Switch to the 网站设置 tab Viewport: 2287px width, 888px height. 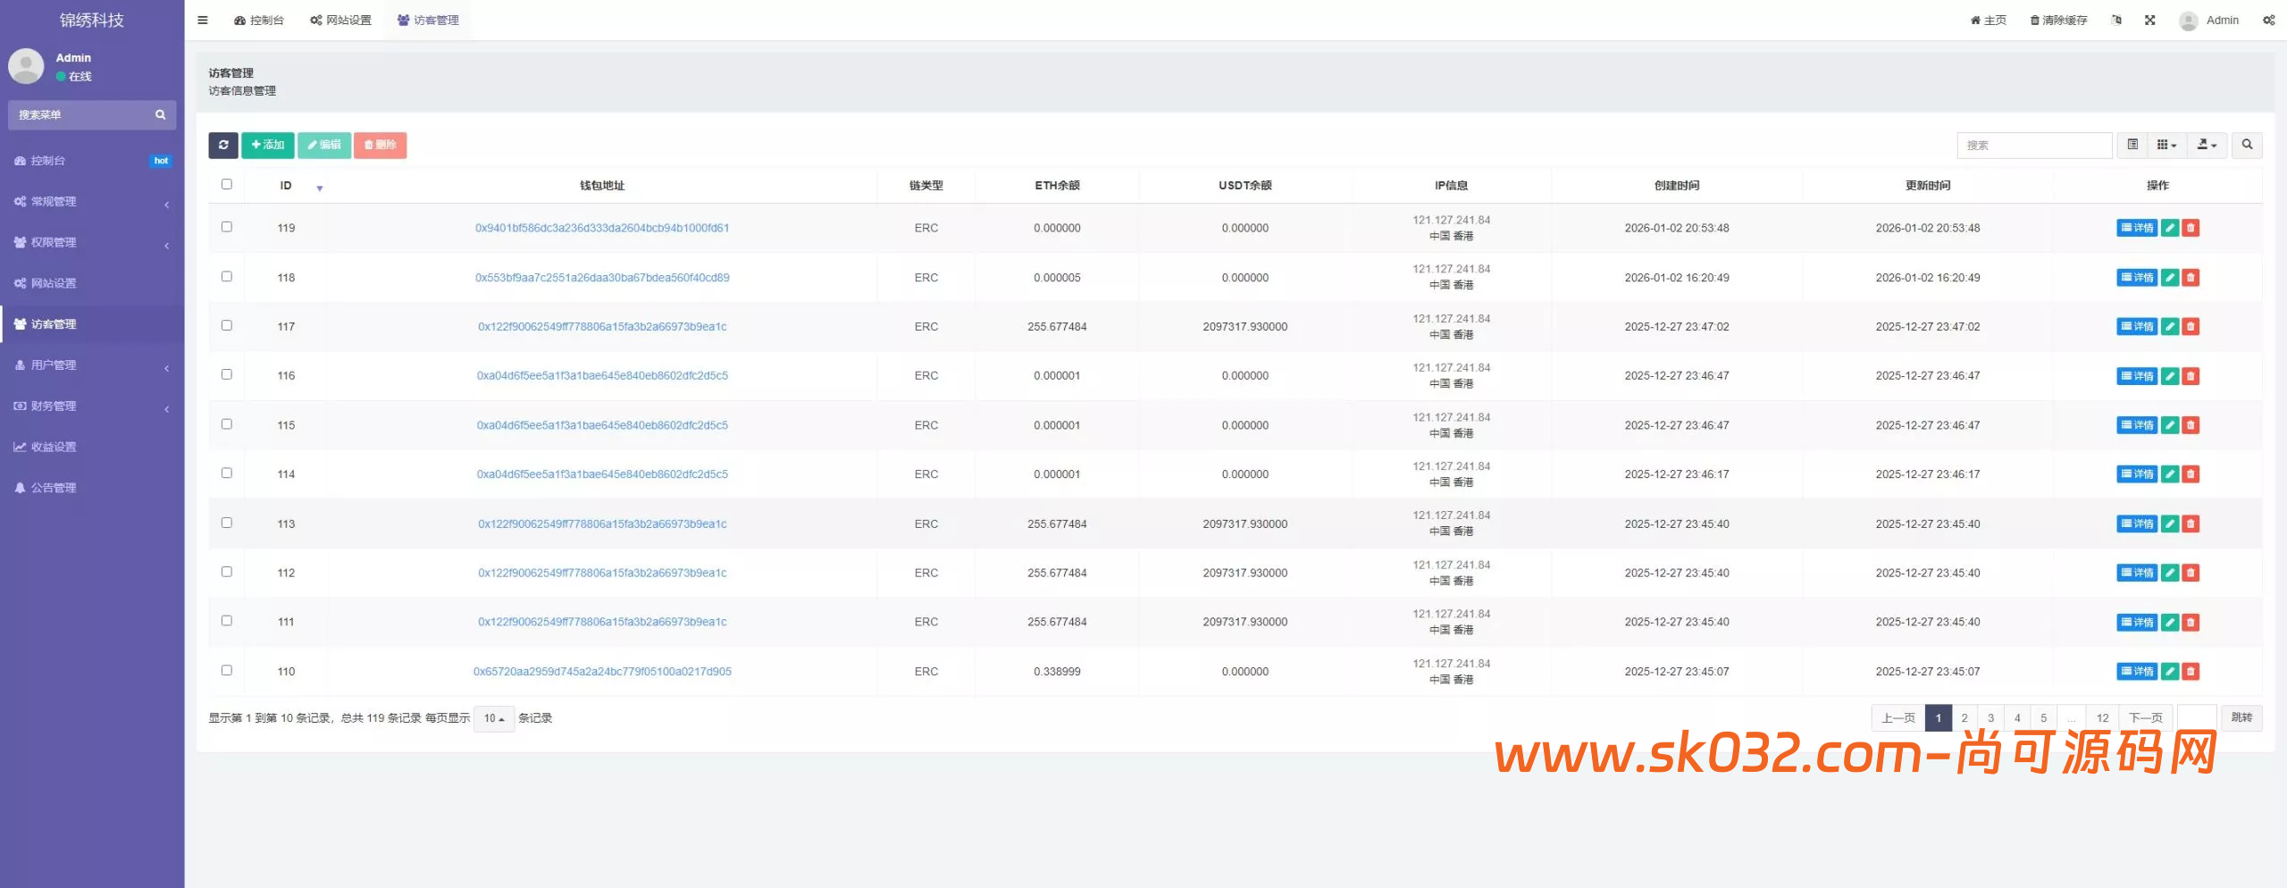340,19
